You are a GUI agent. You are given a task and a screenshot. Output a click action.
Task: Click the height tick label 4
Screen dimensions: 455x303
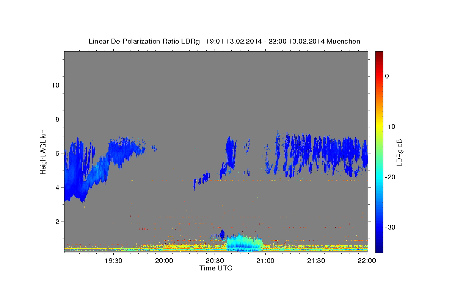click(58, 187)
